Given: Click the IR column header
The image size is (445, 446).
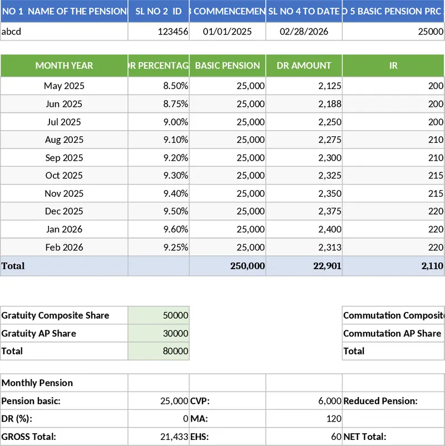Looking at the screenshot, I should [x=393, y=66].
